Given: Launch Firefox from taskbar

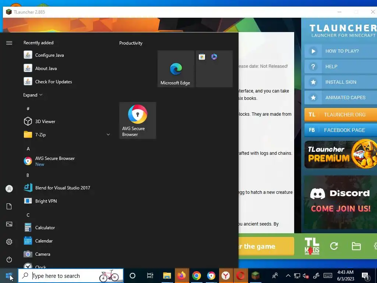Looking at the screenshot, I should point(182,276).
